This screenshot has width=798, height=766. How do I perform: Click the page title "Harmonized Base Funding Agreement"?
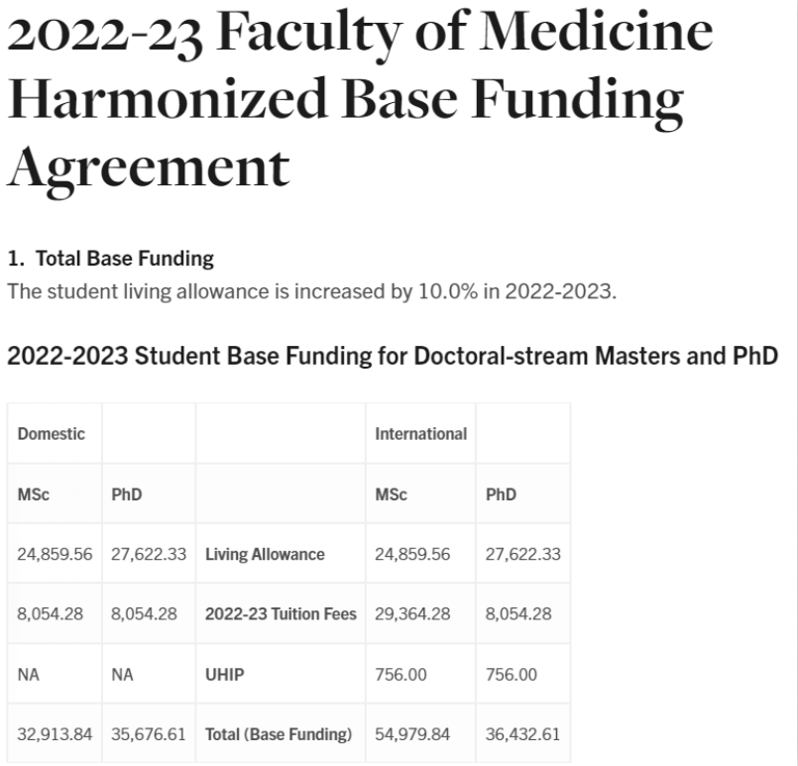tap(345, 101)
